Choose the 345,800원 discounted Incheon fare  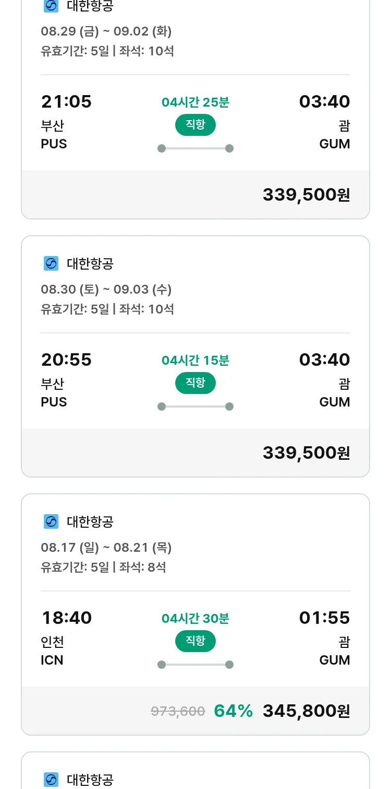[x=306, y=711]
